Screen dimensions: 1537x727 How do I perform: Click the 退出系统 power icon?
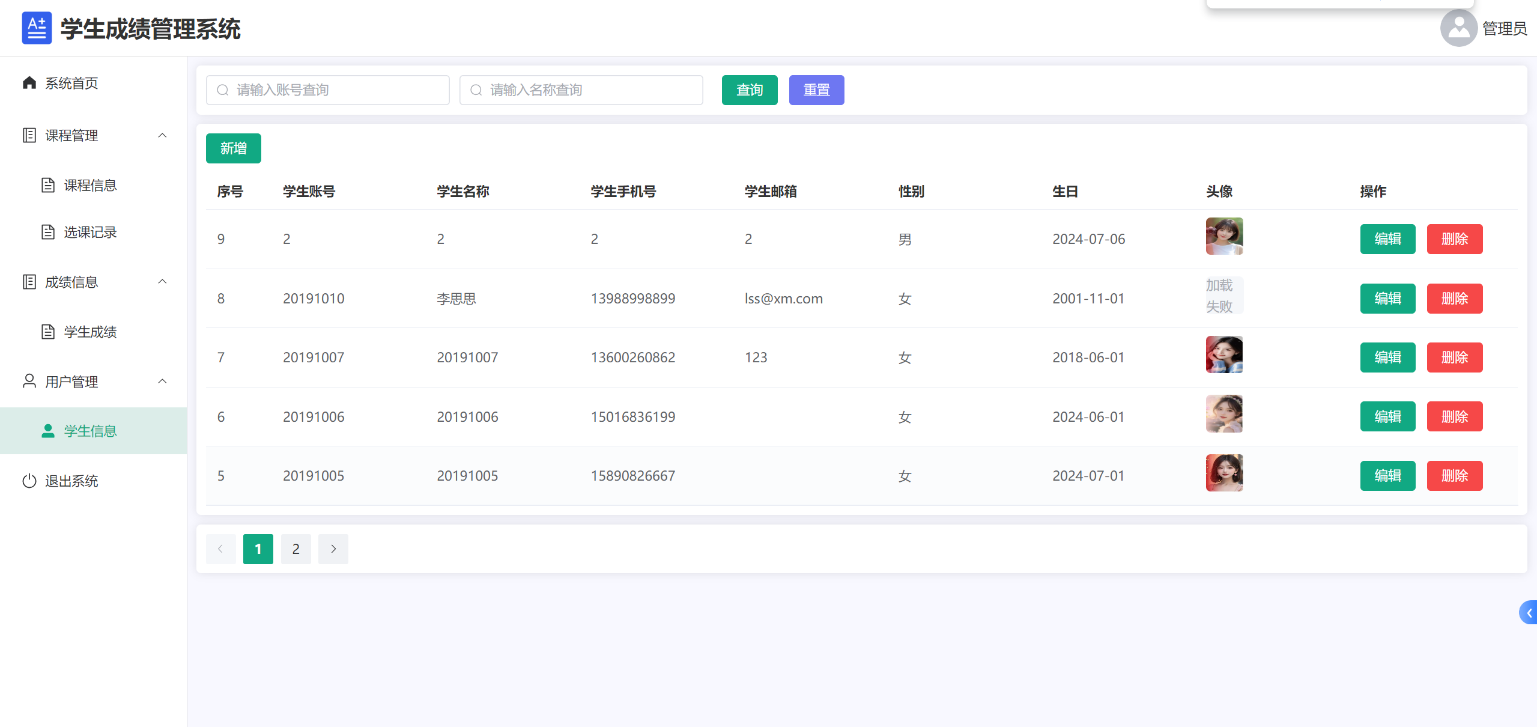click(29, 481)
